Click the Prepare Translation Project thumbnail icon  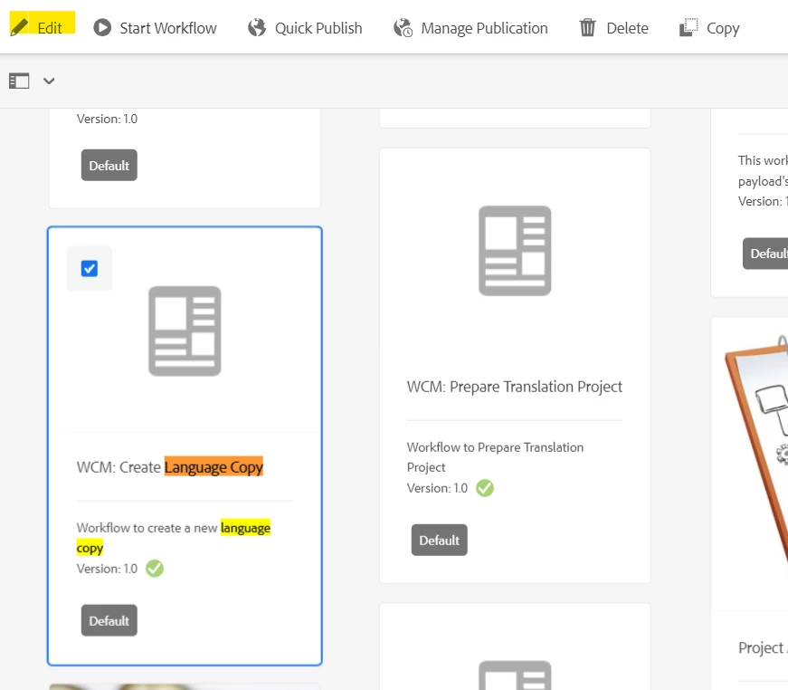[x=515, y=251]
